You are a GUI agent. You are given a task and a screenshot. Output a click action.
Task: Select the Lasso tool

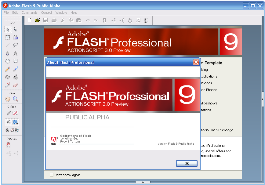15,45
